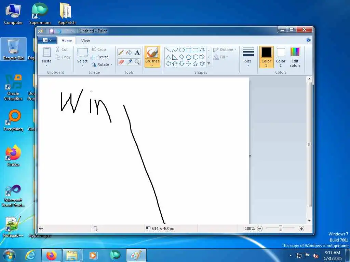Show hidden system tray icons arrow
350x262 pixels.
pos(291,256)
